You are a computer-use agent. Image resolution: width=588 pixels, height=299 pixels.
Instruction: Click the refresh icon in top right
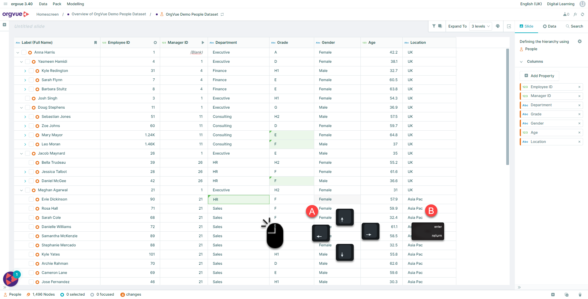(582, 14)
